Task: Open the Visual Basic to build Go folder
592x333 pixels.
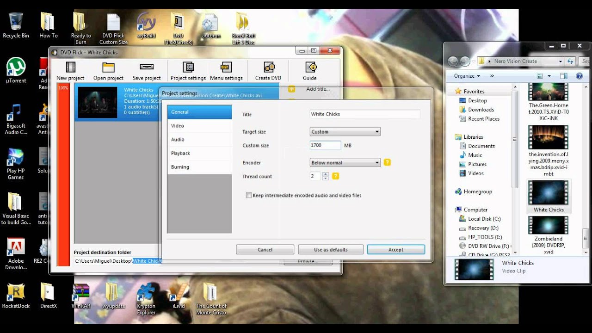Action: [16, 209]
